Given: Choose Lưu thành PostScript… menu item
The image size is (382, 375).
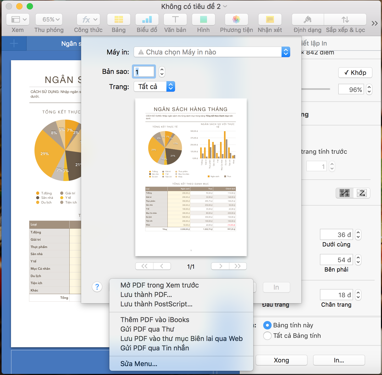Looking at the screenshot, I should pos(181,304).
